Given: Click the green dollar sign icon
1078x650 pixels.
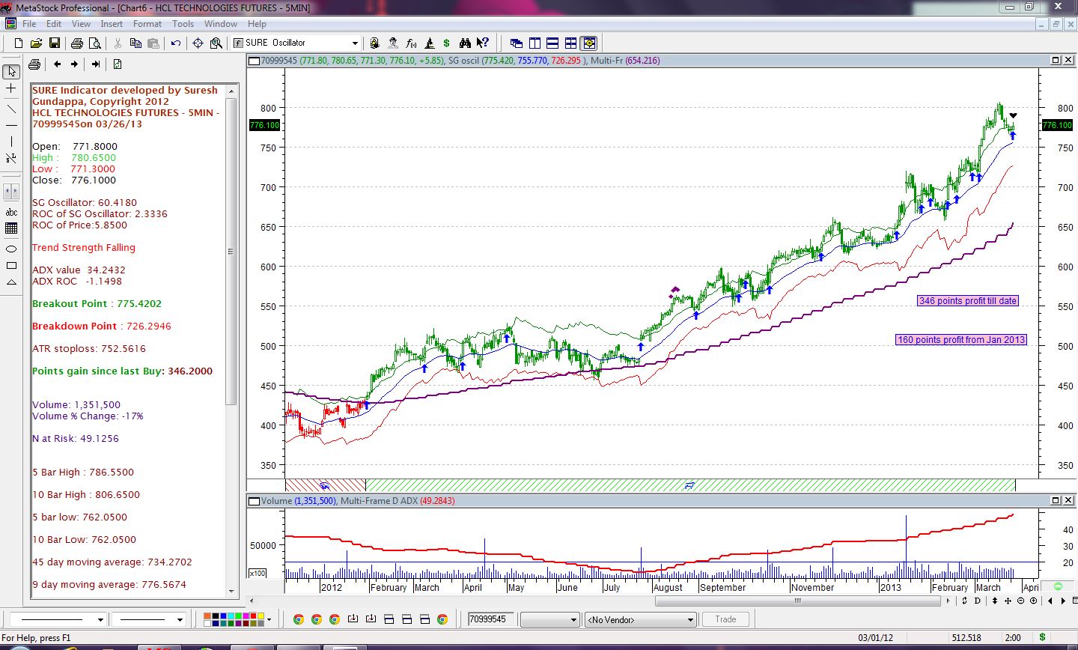Looking at the screenshot, I should point(447,43).
